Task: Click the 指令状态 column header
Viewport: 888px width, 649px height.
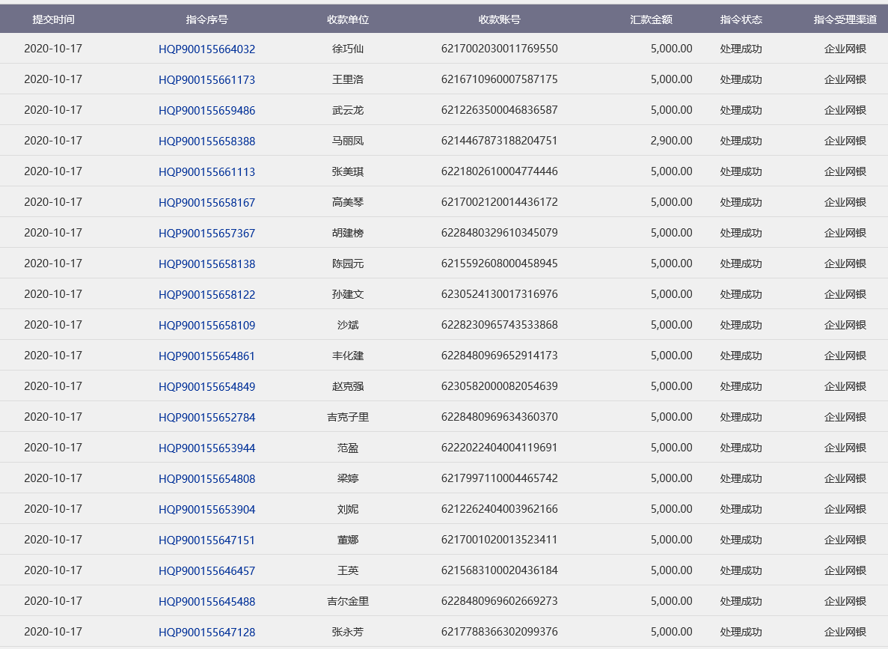Action: tap(741, 19)
